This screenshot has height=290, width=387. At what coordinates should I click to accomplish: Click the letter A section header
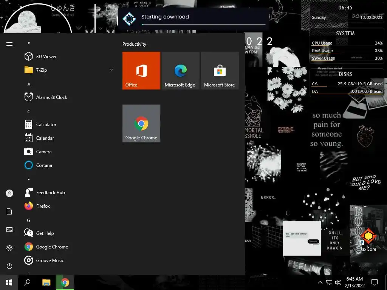(x=29, y=84)
